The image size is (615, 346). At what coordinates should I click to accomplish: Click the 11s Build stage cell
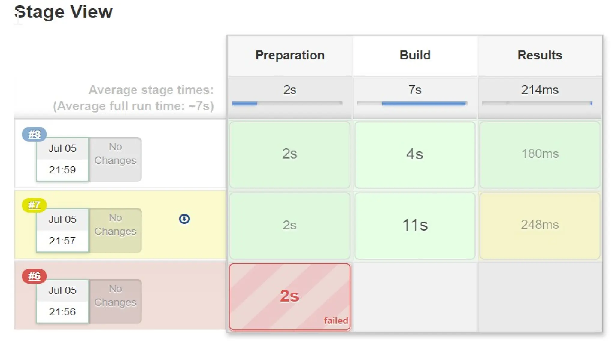coord(415,225)
